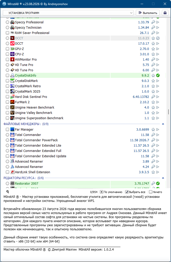Image resolution: width=171 pixels, height=262 pixels.
Task: Click the star icon for OCCT 17.0.17
Action: 153,43
